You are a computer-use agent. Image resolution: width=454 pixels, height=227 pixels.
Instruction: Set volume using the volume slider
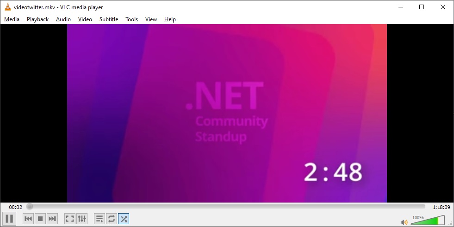point(428,220)
